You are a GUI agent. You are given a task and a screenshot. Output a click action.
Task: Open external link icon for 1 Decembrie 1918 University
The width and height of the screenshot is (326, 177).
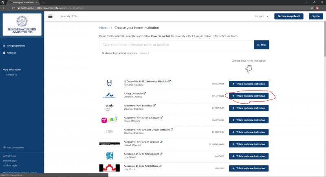pyautogui.click(x=170, y=81)
